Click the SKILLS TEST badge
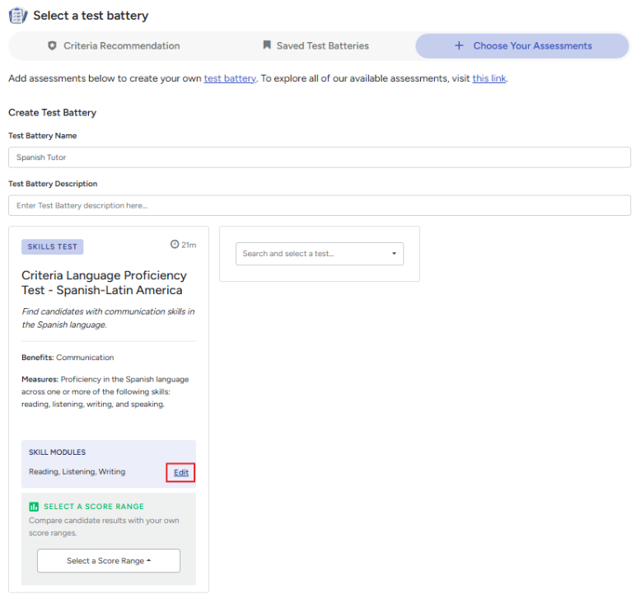This screenshot has width=641, height=599. click(x=53, y=247)
